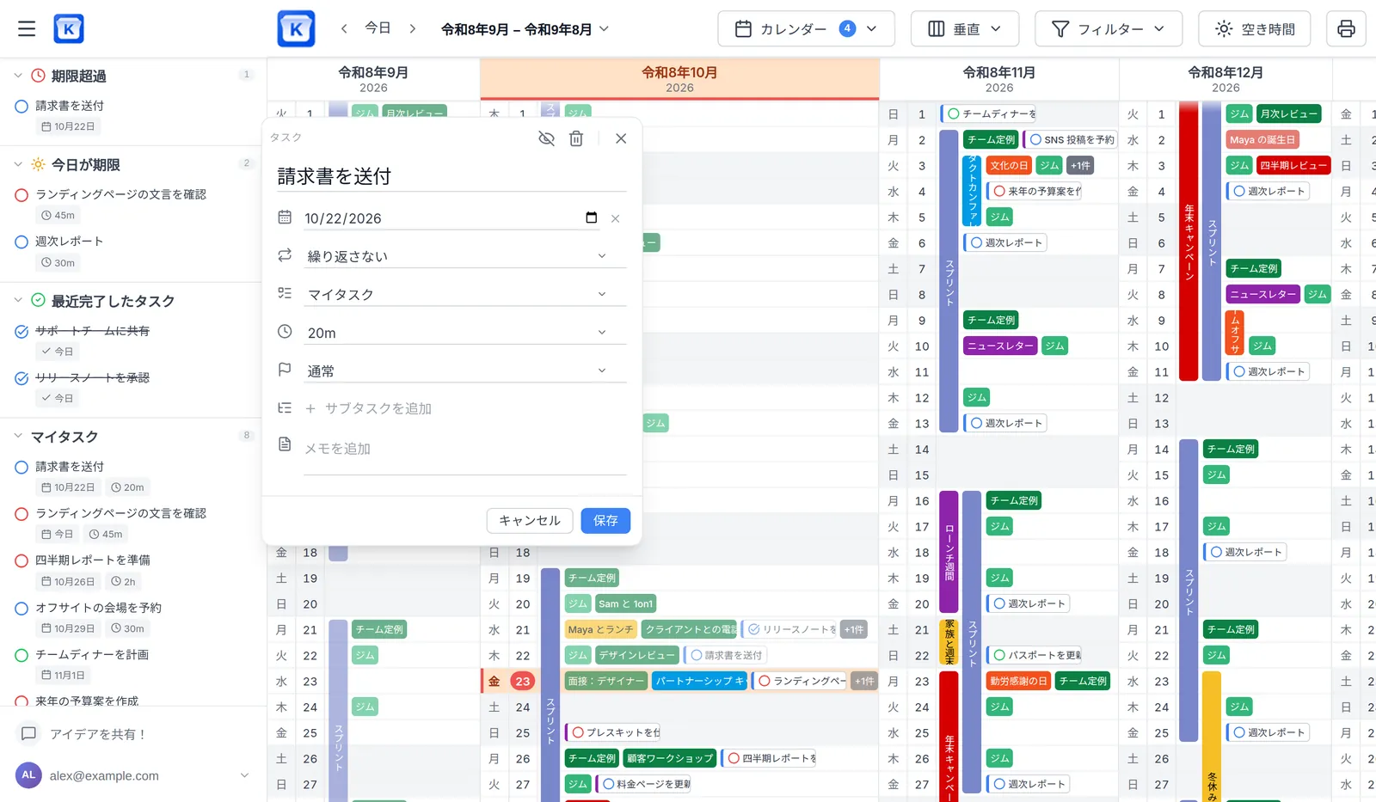Click today's date 23 in October
1376x802 pixels.
point(522,681)
